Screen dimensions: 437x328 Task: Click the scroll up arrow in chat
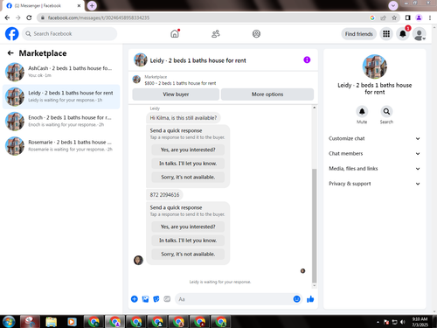(314, 108)
